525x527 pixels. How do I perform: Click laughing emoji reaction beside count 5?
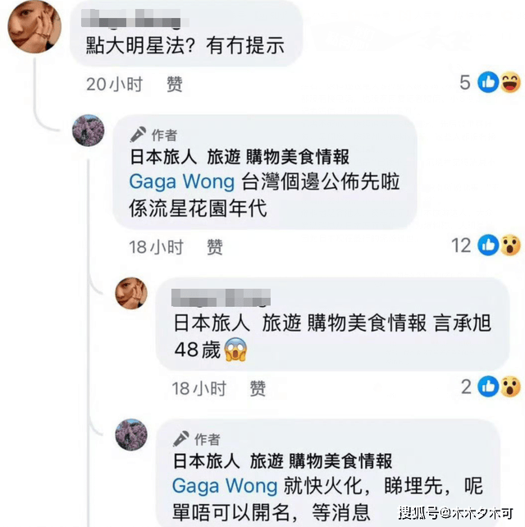[x=510, y=82]
